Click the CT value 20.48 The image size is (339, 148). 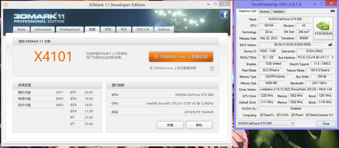[89, 124]
